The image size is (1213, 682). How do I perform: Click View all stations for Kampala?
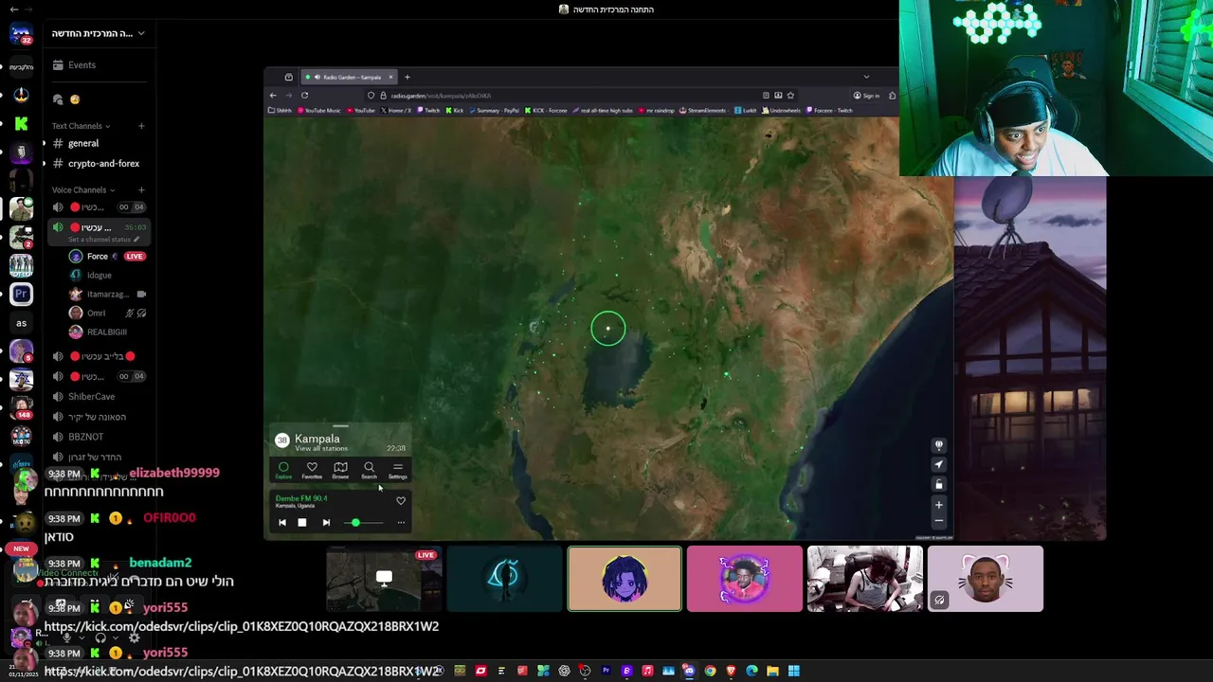[x=321, y=448]
